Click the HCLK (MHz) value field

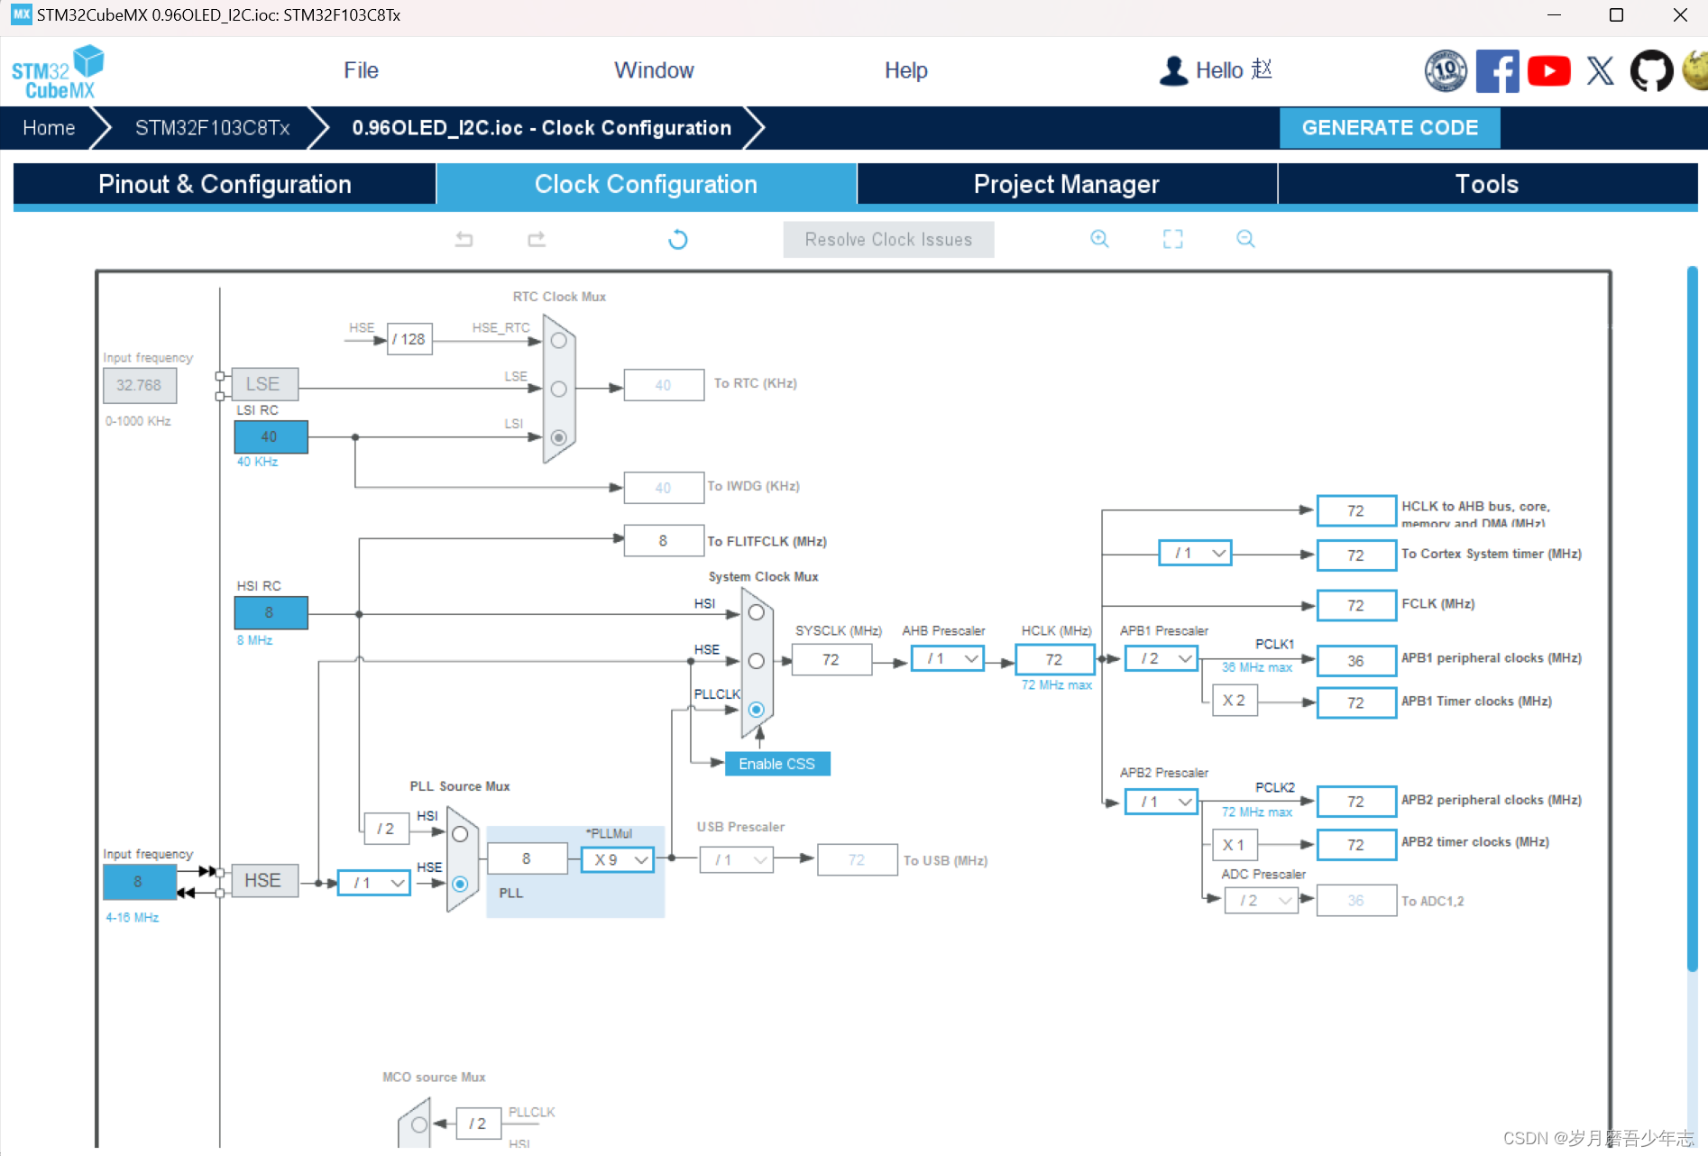coord(1054,660)
